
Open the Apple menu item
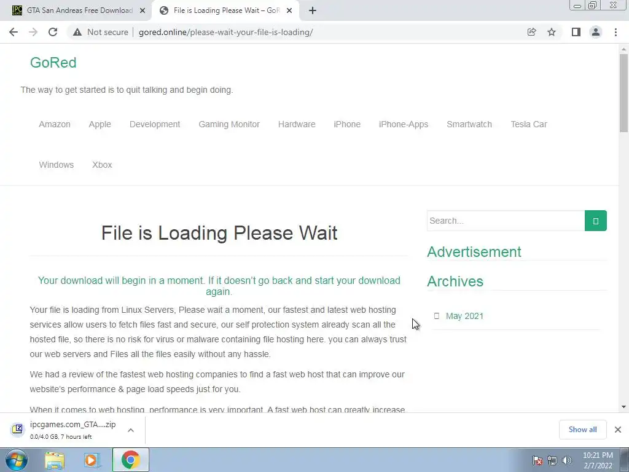[100, 124]
